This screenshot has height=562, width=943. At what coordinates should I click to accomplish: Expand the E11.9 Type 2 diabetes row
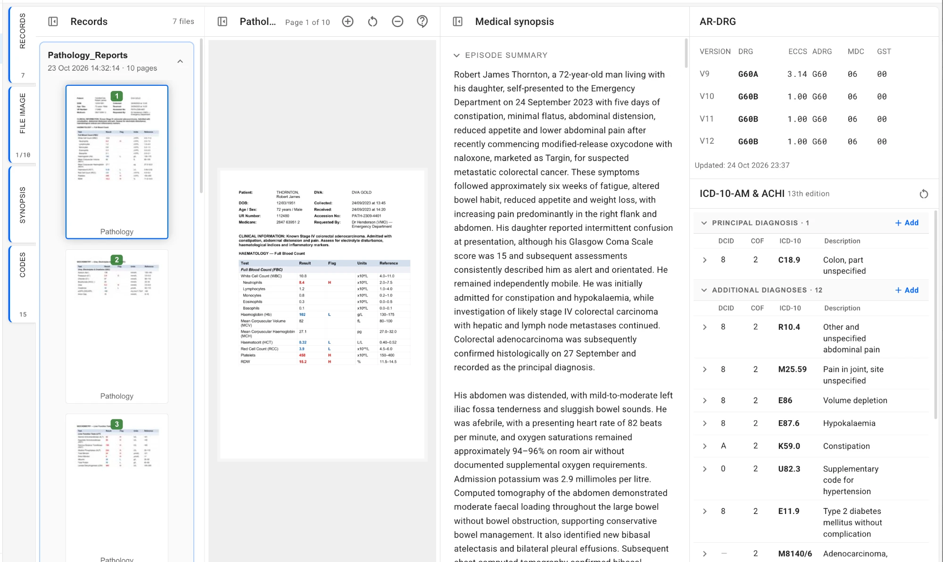(705, 511)
